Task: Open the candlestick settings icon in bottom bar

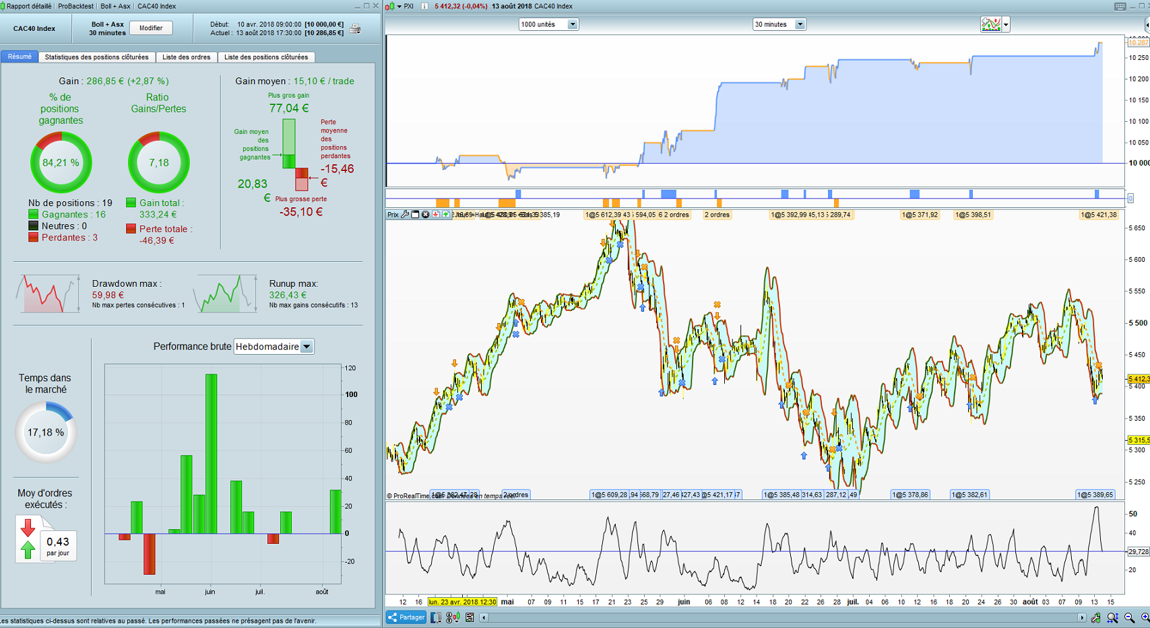Action: pos(453,617)
